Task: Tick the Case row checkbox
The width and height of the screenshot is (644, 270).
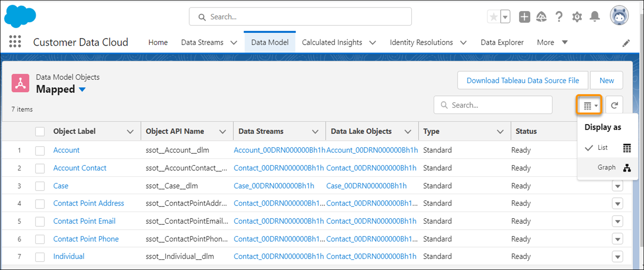Action: (x=40, y=186)
